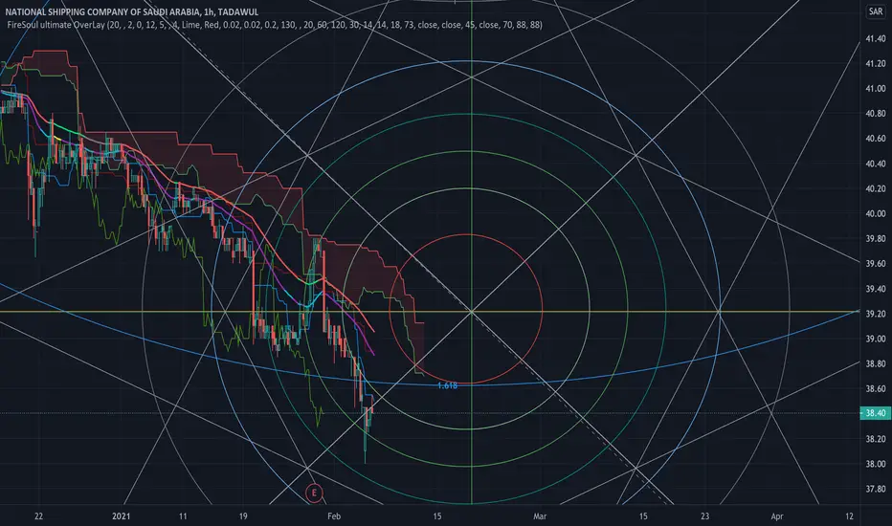Click the 37.80 price axis label
The height and width of the screenshot is (526, 892).
(x=876, y=489)
